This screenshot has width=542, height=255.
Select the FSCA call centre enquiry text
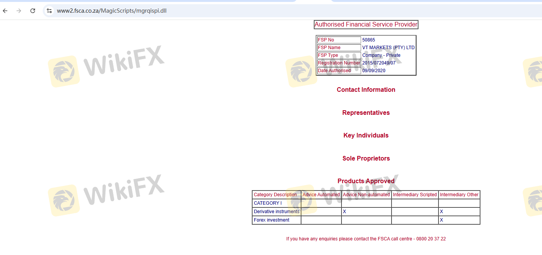[366, 239]
